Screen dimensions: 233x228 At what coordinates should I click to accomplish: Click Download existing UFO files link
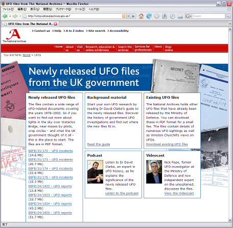tap(167, 144)
